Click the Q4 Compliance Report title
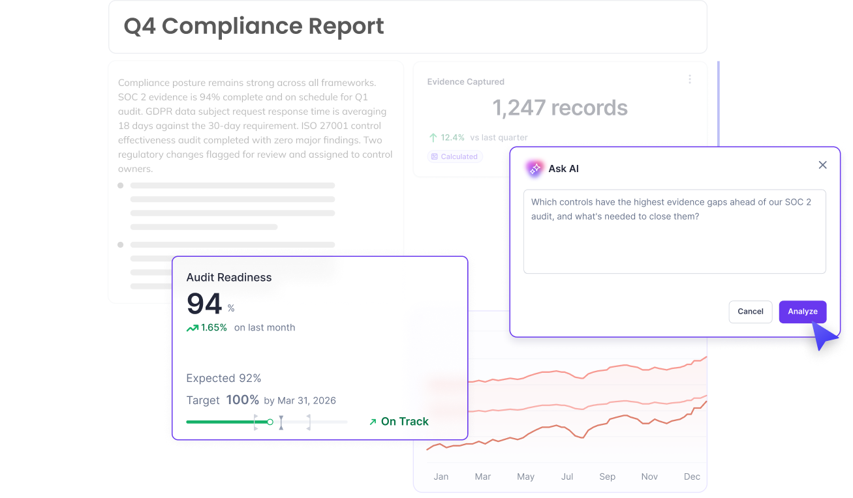The image size is (853, 498). tap(254, 26)
